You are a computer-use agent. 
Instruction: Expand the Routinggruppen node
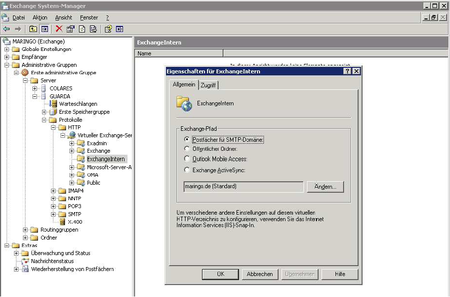(x=25, y=230)
